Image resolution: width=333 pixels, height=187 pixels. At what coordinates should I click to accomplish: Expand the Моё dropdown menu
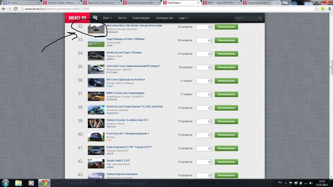click(107, 18)
